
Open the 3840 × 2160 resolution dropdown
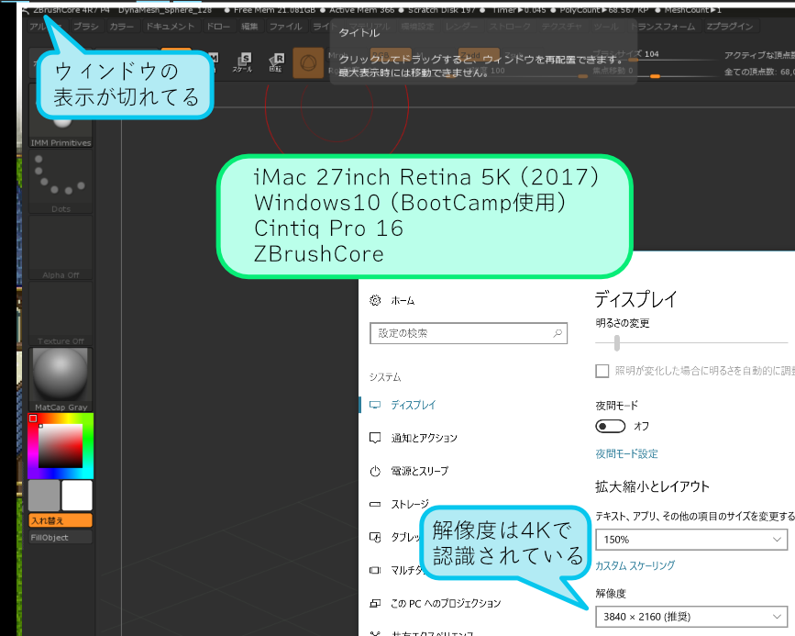point(691,617)
